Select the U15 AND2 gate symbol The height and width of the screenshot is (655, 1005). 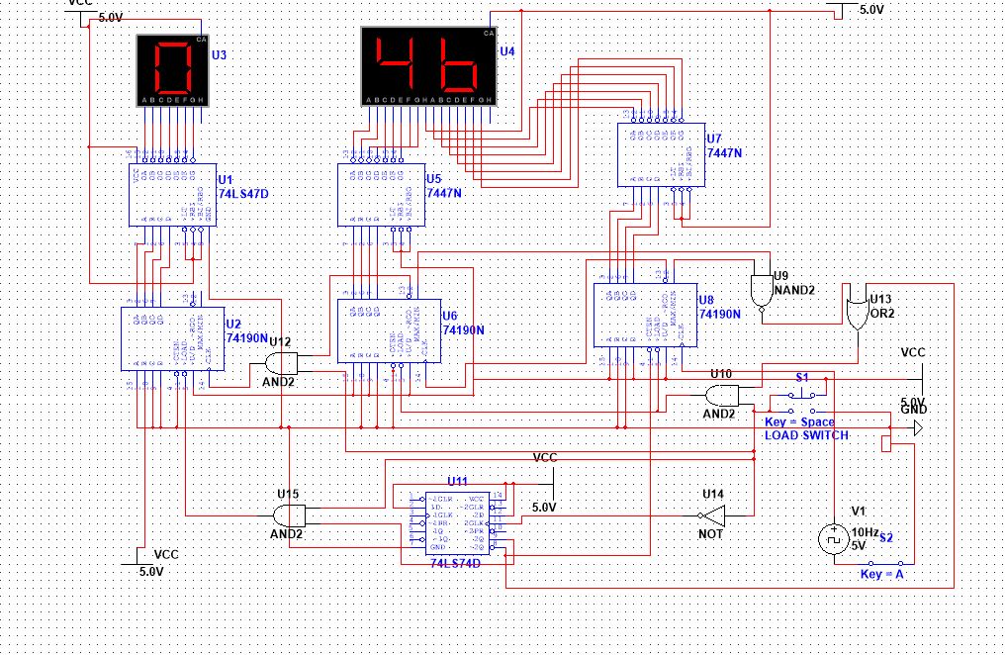[x=291, y=515]
